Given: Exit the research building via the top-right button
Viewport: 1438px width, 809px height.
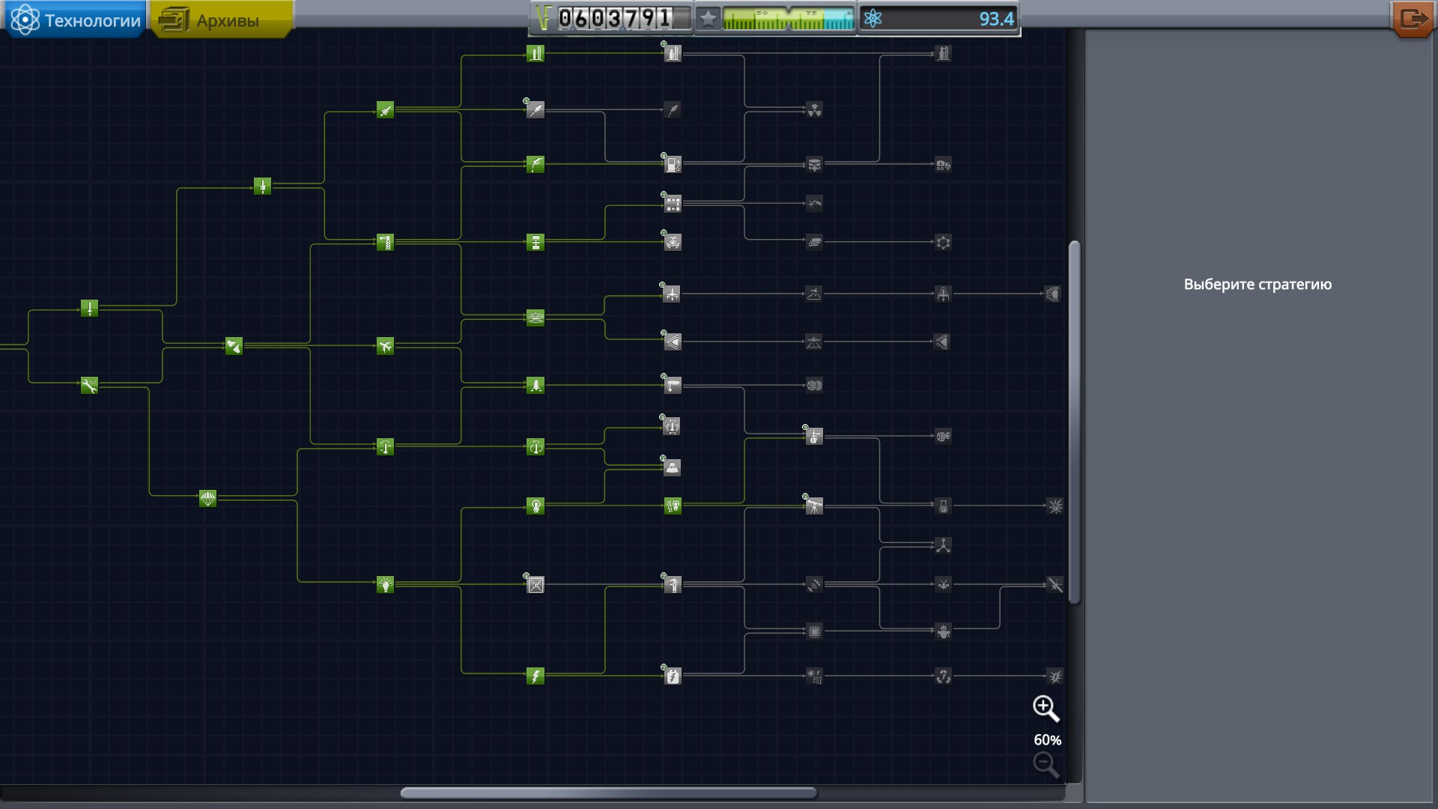Looking at the screenshot, I should pos(1413,19).
